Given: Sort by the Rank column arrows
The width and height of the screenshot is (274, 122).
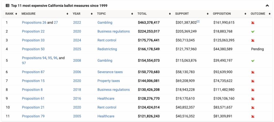Looking at the screenshot, I should 16,14.
